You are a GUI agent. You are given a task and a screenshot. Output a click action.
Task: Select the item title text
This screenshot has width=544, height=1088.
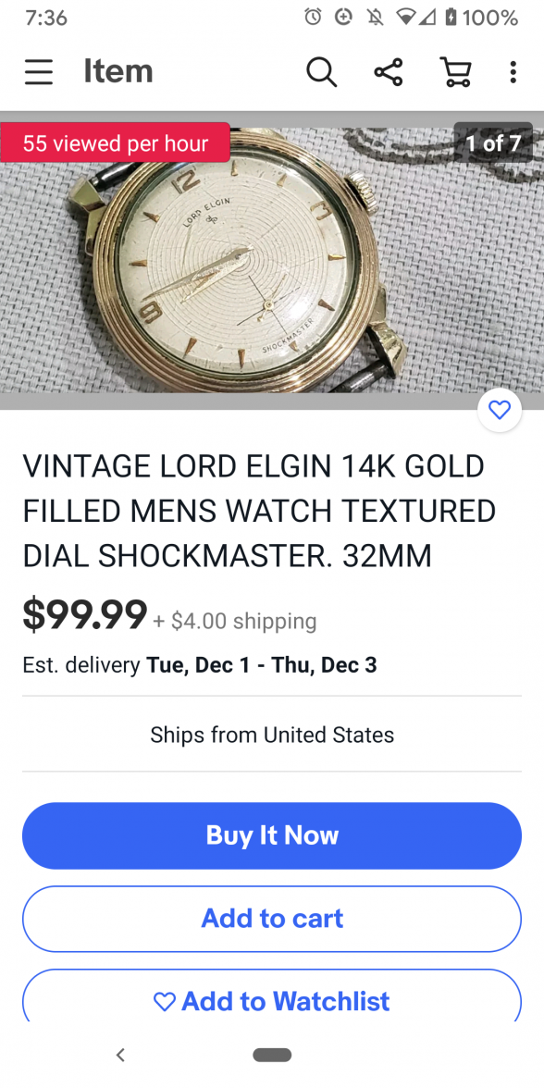259,511
